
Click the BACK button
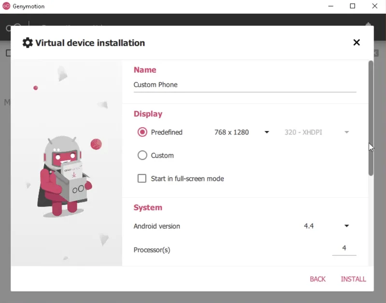click(x=317, y=279)
